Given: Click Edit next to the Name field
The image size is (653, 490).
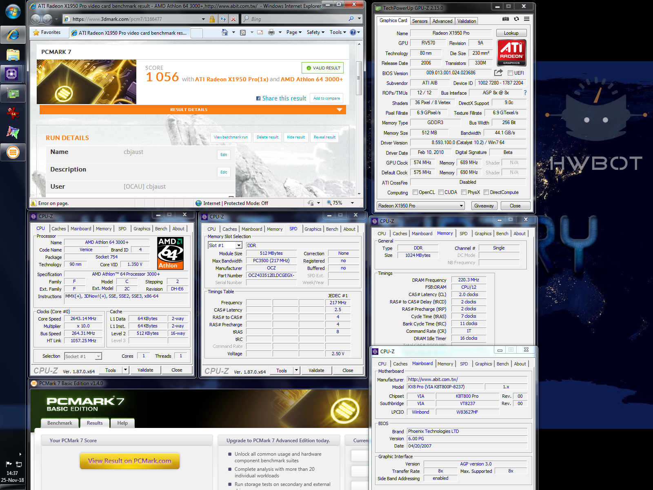Looking at the screenshot, I should coord(224,155).
